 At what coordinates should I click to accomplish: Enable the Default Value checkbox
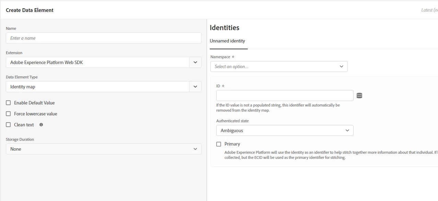point(9,103)
